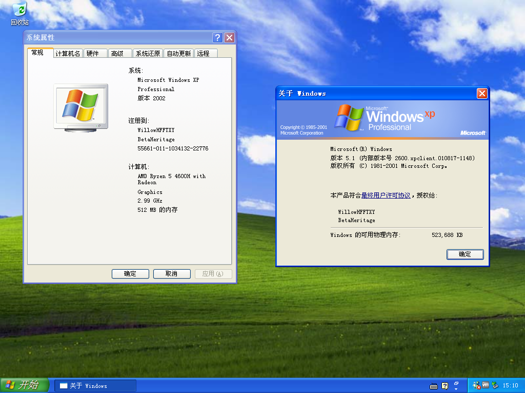The width and height of the screenshot is (525, 393).
Task: Switch to the 高级 tab
Action: click(120, 53)
